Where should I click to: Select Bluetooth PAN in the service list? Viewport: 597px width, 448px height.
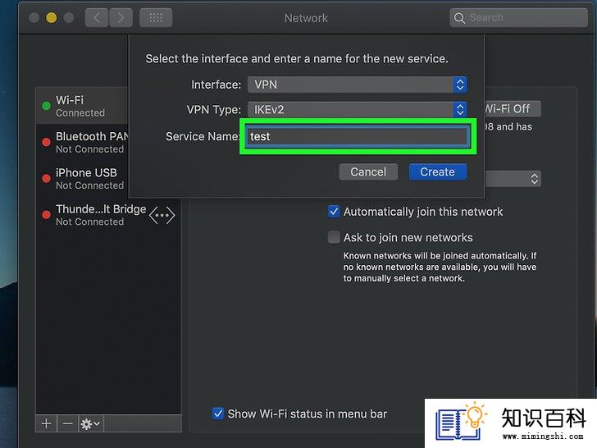pyautogui.click(x=82, y=142)
